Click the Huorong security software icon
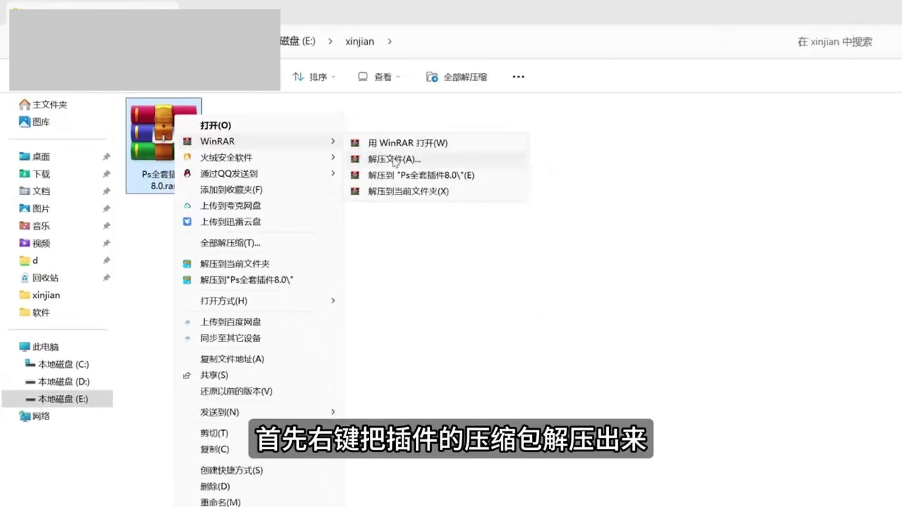902x507 pixels. point(187,157)
